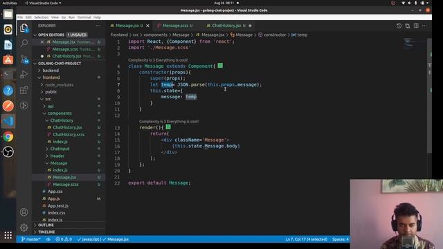The height and width of the screenshot is (249, 443).
Task: Expand the api folder
Action: click(x=51, y=106)
